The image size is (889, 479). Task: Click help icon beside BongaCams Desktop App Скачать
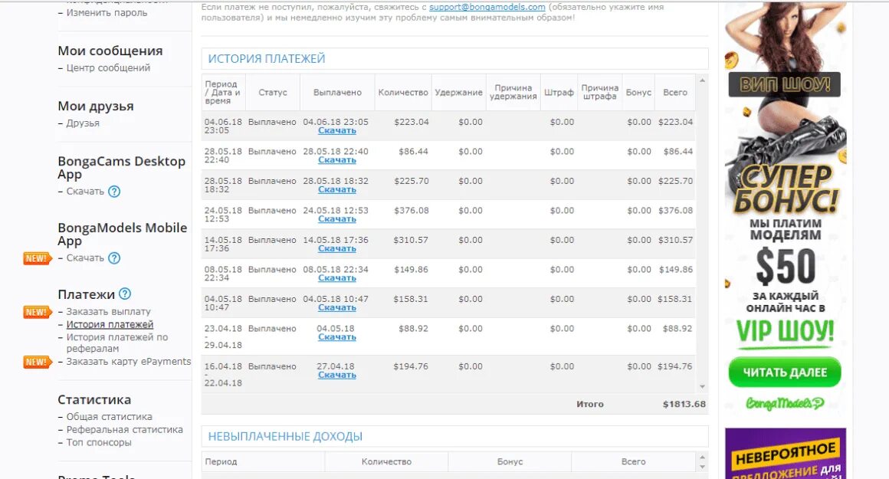114,192
